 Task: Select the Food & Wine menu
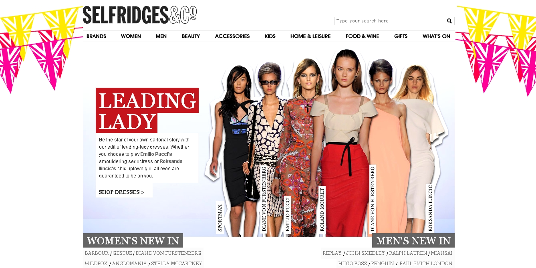tap(362, 36)
